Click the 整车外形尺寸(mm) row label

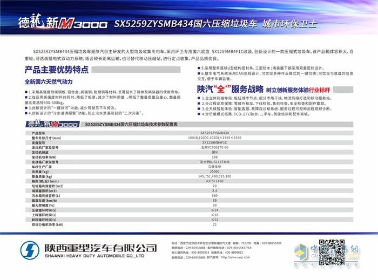click(46, 138)
